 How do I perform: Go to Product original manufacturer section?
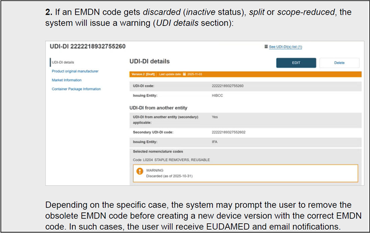coord(75,71)
